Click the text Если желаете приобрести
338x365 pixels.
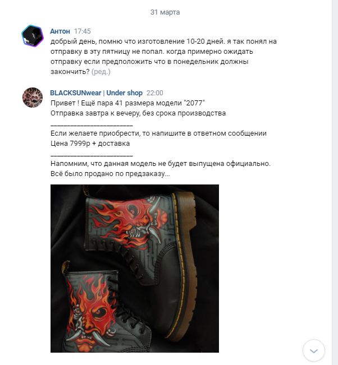pyautogui.click(x=158, y=133)
